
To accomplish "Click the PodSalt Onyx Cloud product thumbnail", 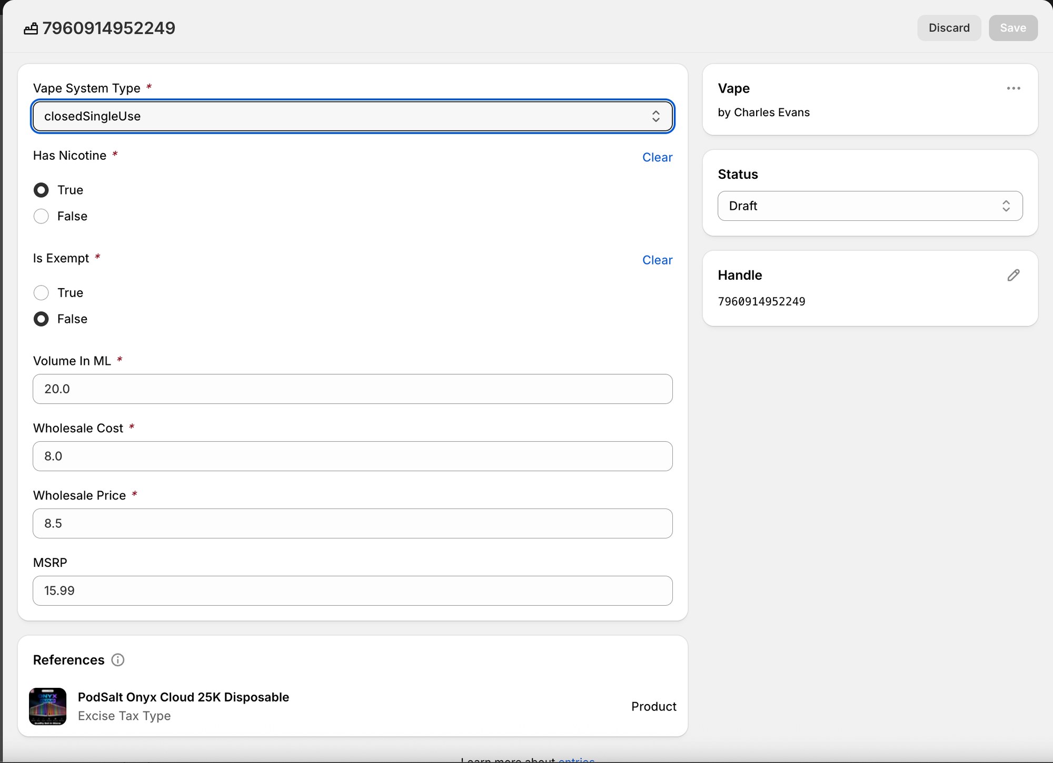I will [x=48, y=706].
